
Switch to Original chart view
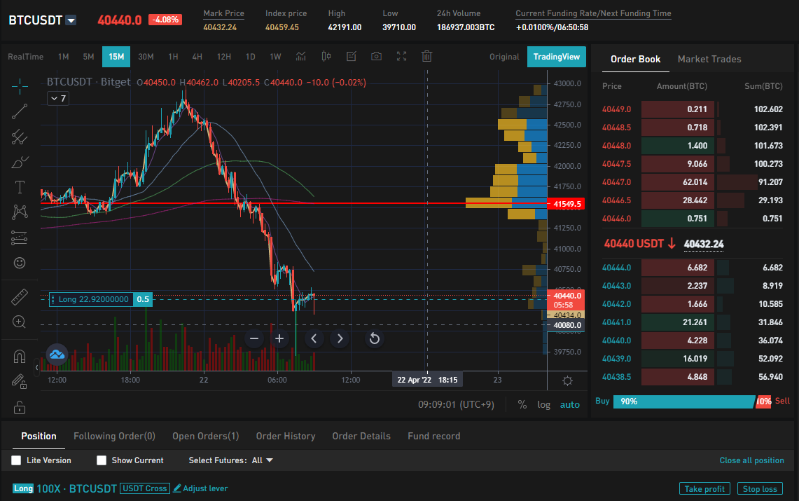coord(504,57)
